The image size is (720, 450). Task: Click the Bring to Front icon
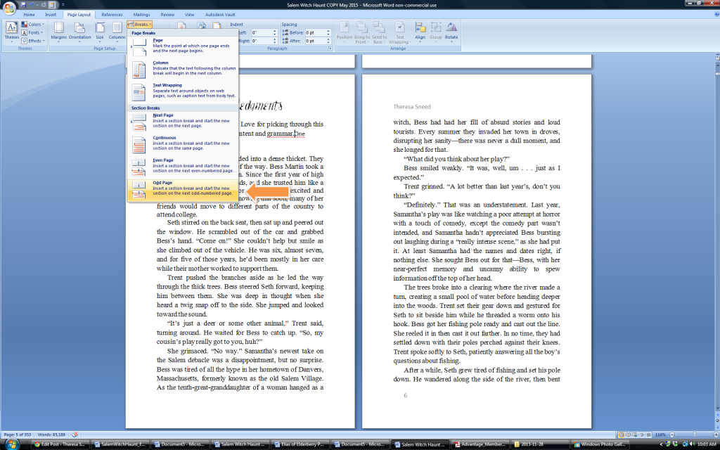(x=362, y=32)
